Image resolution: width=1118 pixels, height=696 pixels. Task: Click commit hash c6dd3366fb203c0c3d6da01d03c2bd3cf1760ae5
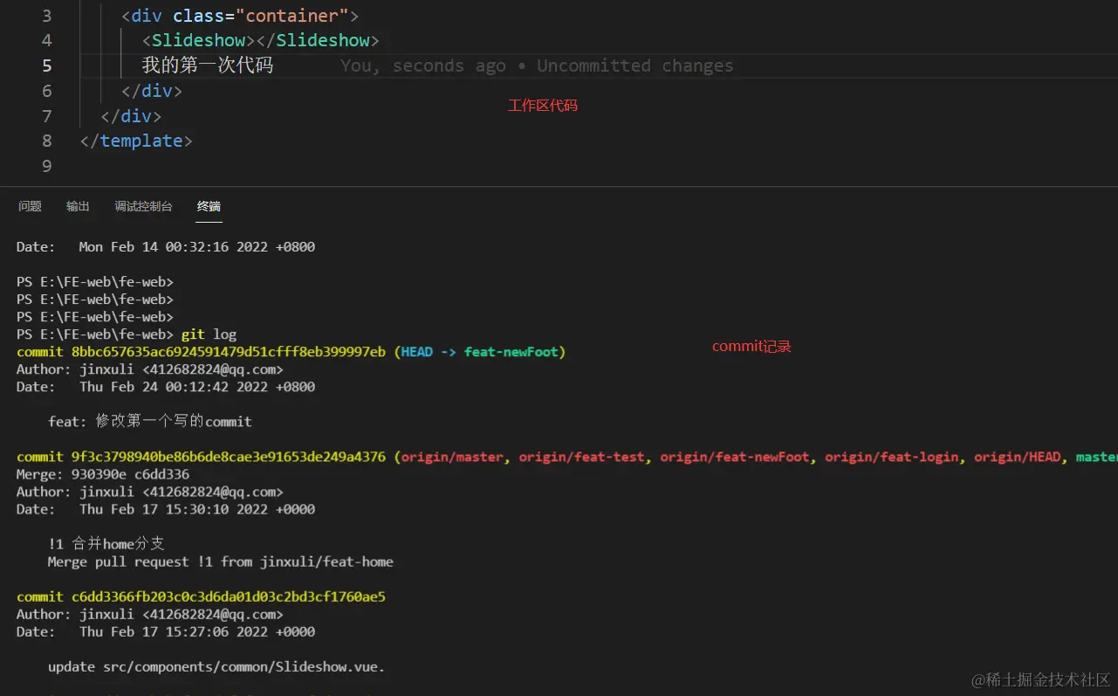point(228,596)
